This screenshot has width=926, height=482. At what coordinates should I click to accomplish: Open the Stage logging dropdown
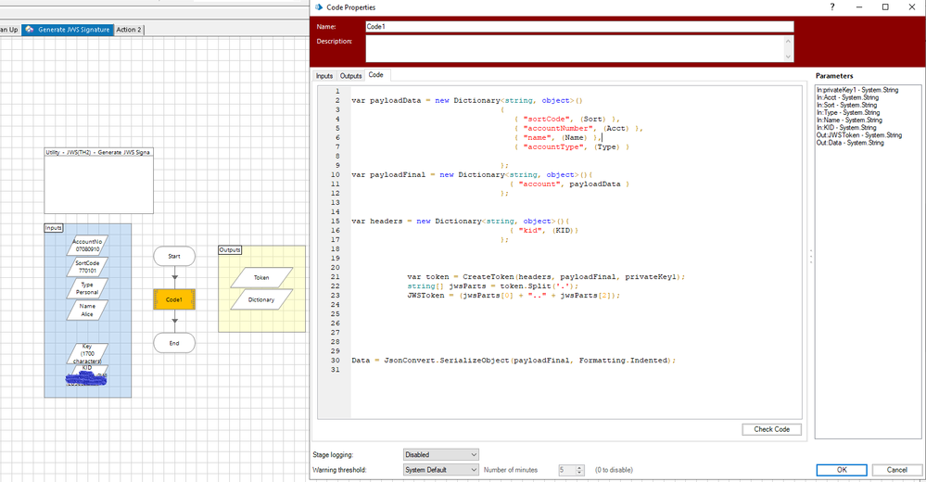(x=441, y=454)
